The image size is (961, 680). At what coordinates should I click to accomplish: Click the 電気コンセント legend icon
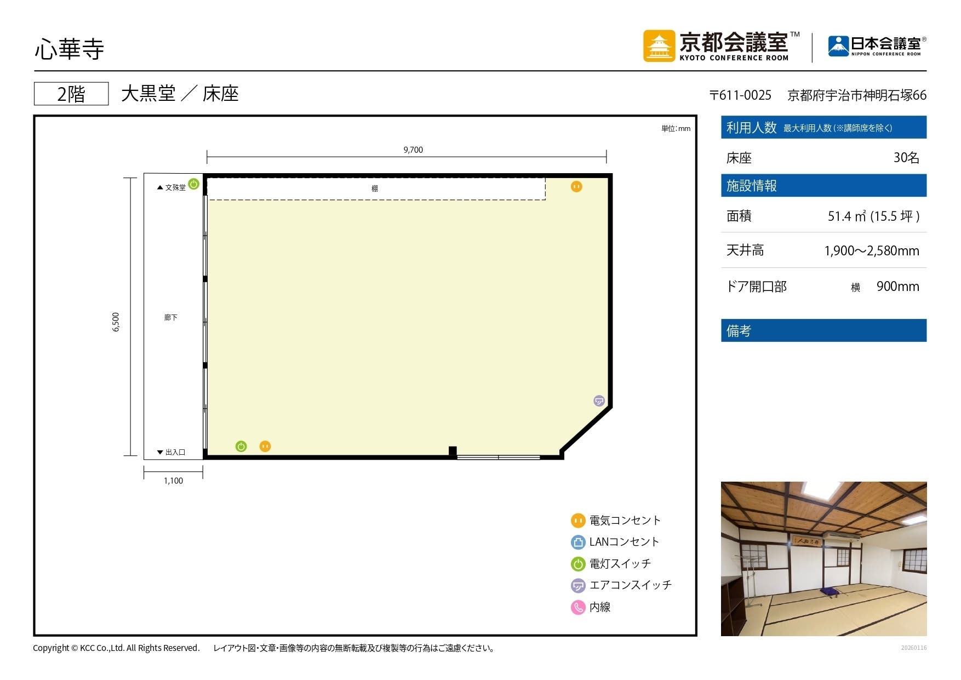[x=577, y=521]
